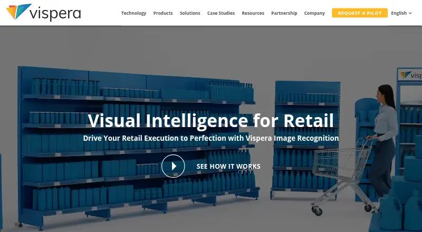Go to Case Studies page
Viewport: 422px width, 232px height.
220,13
